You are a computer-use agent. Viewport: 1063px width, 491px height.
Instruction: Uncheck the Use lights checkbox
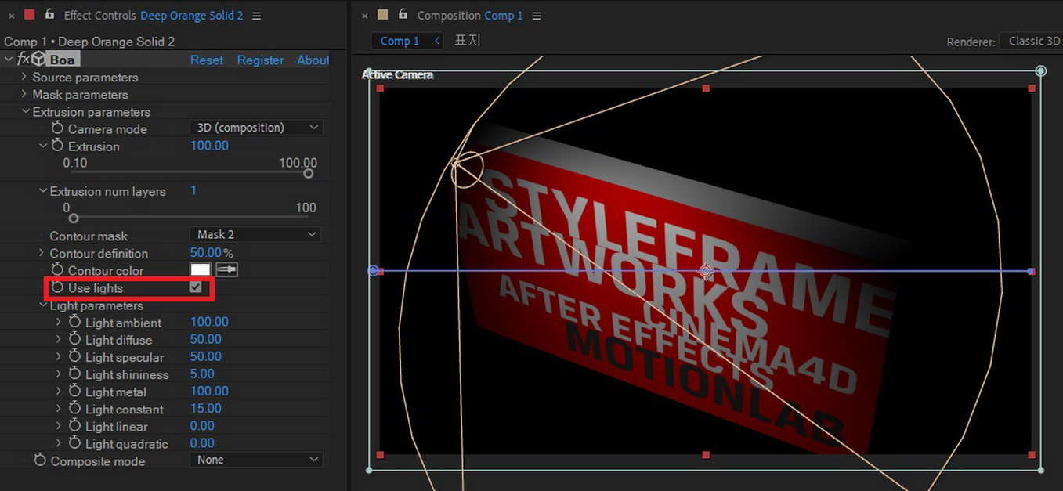[196, 287]
